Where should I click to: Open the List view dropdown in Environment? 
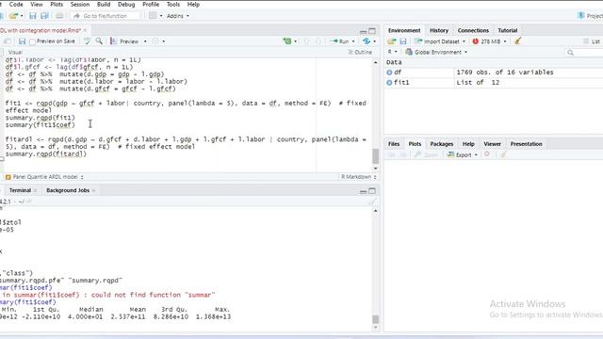pyautogui.click(x=593, y=41)
